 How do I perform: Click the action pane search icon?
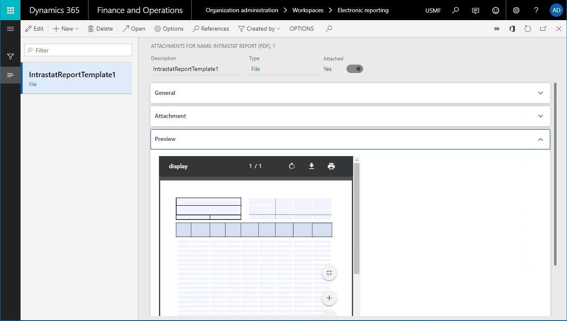tap(329, 29)
